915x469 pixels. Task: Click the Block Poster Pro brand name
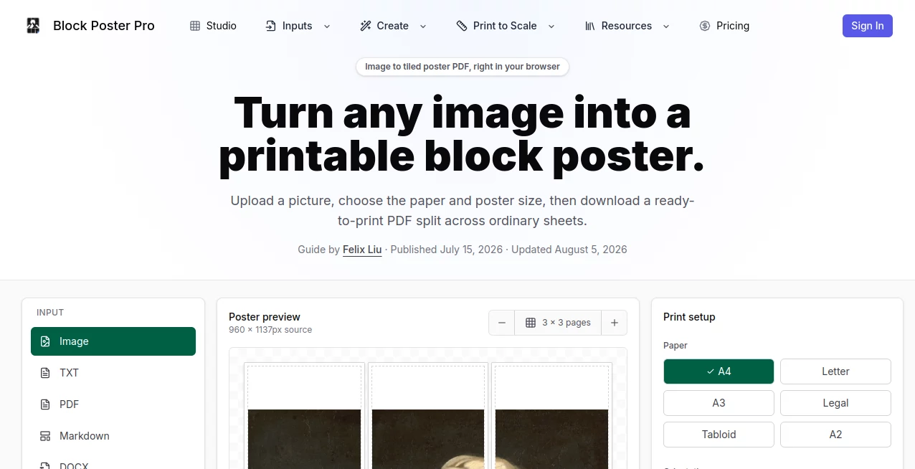coord(104,26)
